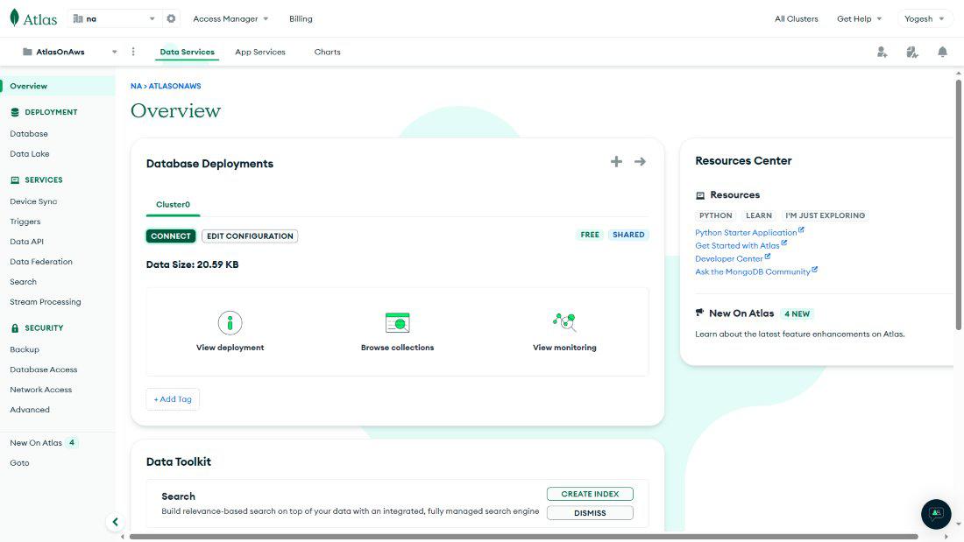The height and width of the screenshot is (542, 964).
Task: Switch to the App Services tab
Action: tap(260, 53)
